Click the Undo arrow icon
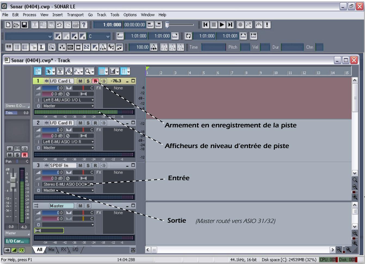 (x=59, y=25)
